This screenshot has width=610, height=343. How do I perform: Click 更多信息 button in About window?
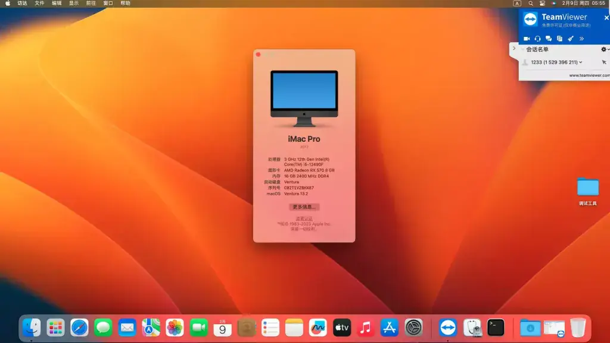pyautogui.click(x=304, y=207)
